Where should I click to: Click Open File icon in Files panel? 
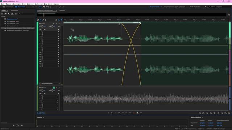(x=2, y=14)
